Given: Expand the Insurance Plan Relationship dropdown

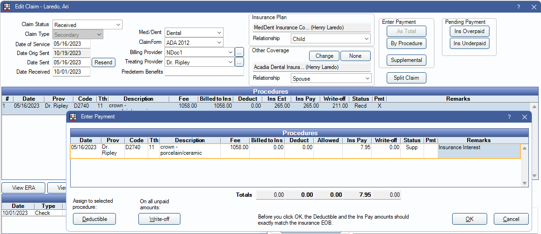Looking at the screenshot, I should click(331, 39).
